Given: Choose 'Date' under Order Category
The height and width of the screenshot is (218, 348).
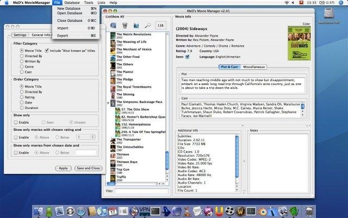Looking at the screenshot, I should click(22, 102).
